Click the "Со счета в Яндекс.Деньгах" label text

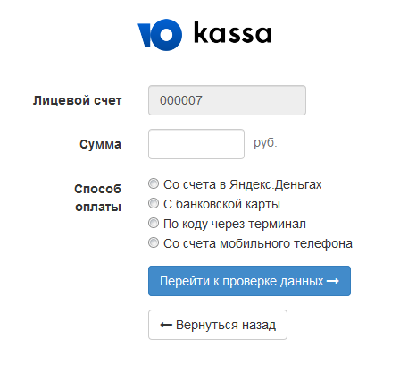point(243,184)
